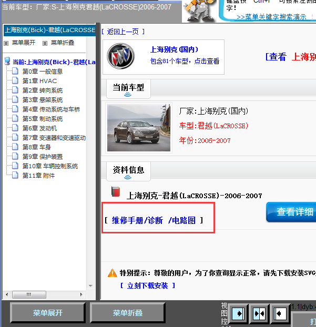Click the LaCROSSE car photo thumbnail
Screen dimensions: 316x327
(x=139, y=128)
